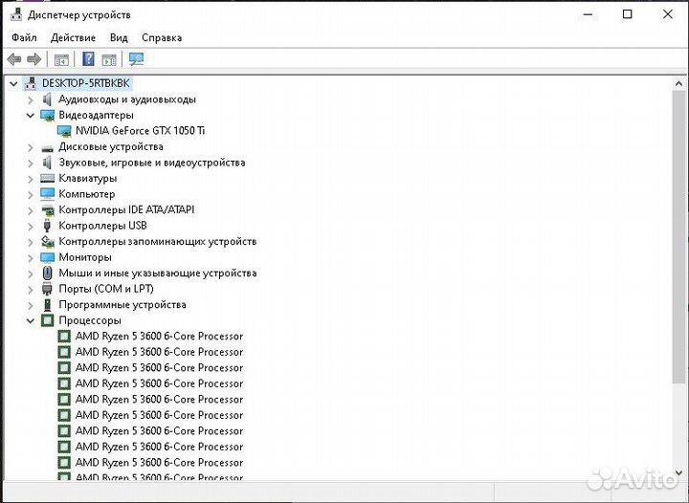Select the first AMD Ryzen 5 3600 processor entry

159,337
